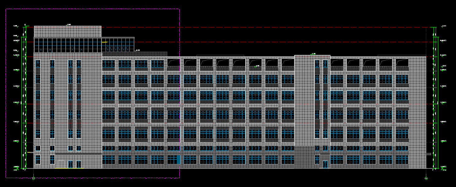Select the top elevation marker at upper right
Viewport: 456px width, 187px height.
443,26
